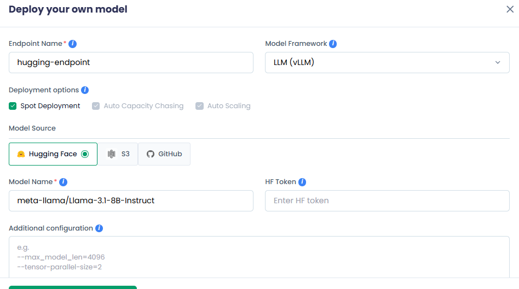Click the S3 bucket icon
Image resolution: width=519 pixels, height=289 pixels.
coord(112,154)
